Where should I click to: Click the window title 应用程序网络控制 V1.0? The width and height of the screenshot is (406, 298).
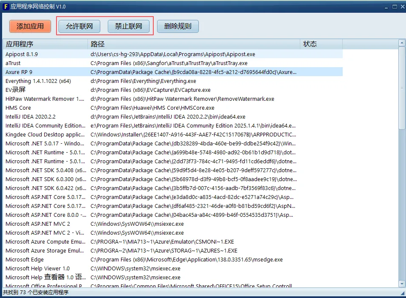[x=38, y=6]
